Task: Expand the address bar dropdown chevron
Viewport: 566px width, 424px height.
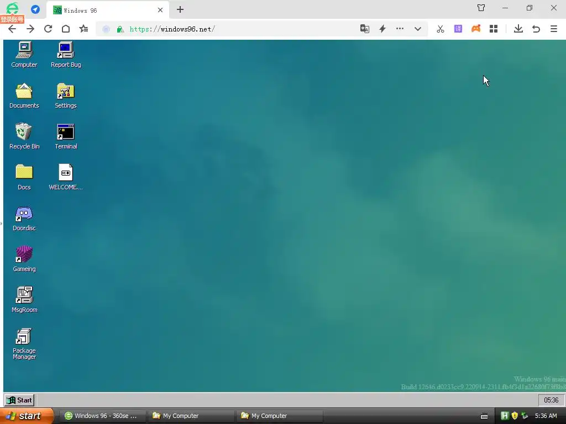Action: [x=418, y=29]
